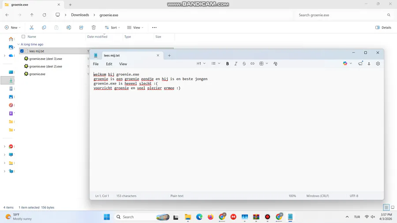Open Downloads in Explorer sidebar

point(11,80)
